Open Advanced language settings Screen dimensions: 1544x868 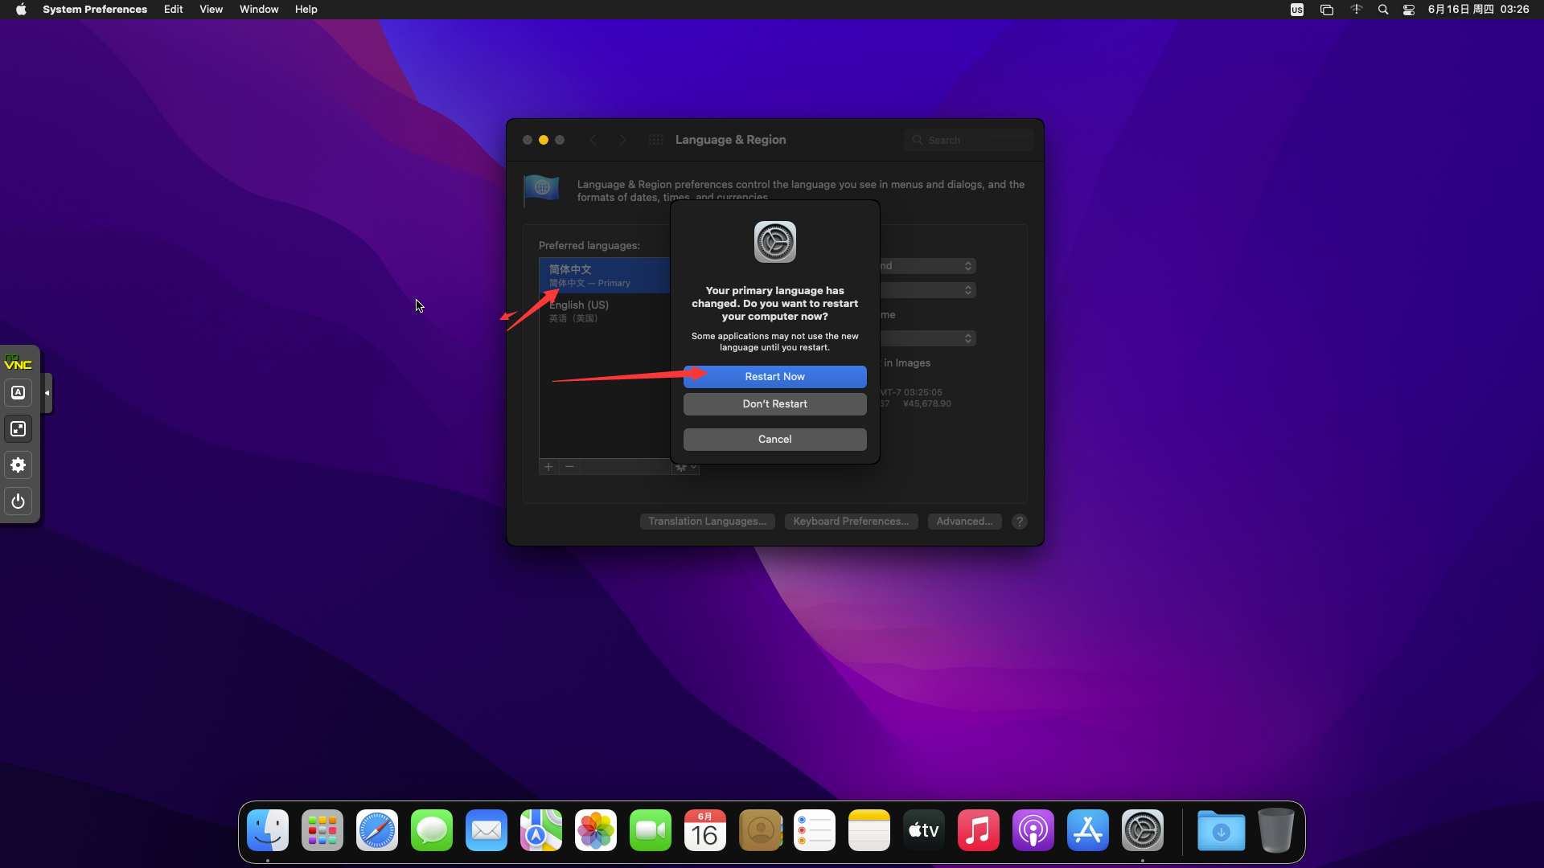click(964, 522)
